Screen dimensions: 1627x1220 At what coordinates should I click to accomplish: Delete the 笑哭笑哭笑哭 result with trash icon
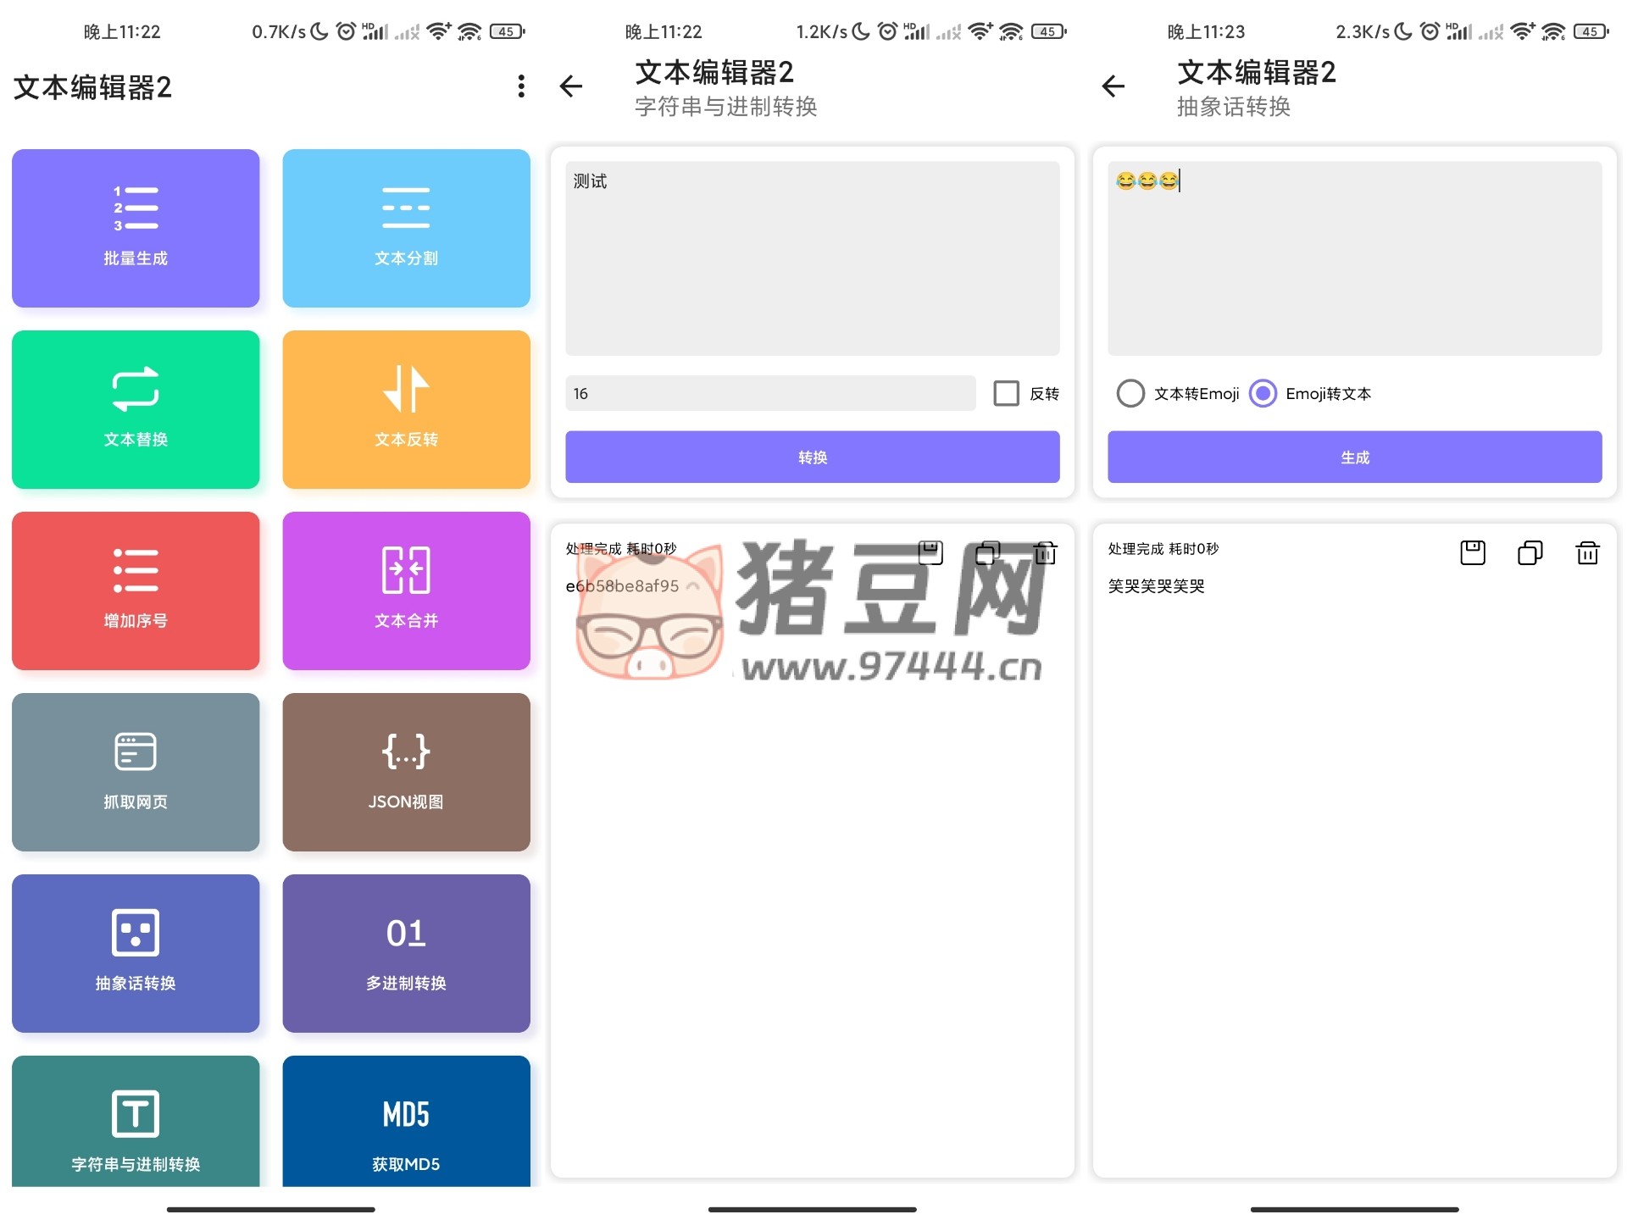tap(1586, 553)
